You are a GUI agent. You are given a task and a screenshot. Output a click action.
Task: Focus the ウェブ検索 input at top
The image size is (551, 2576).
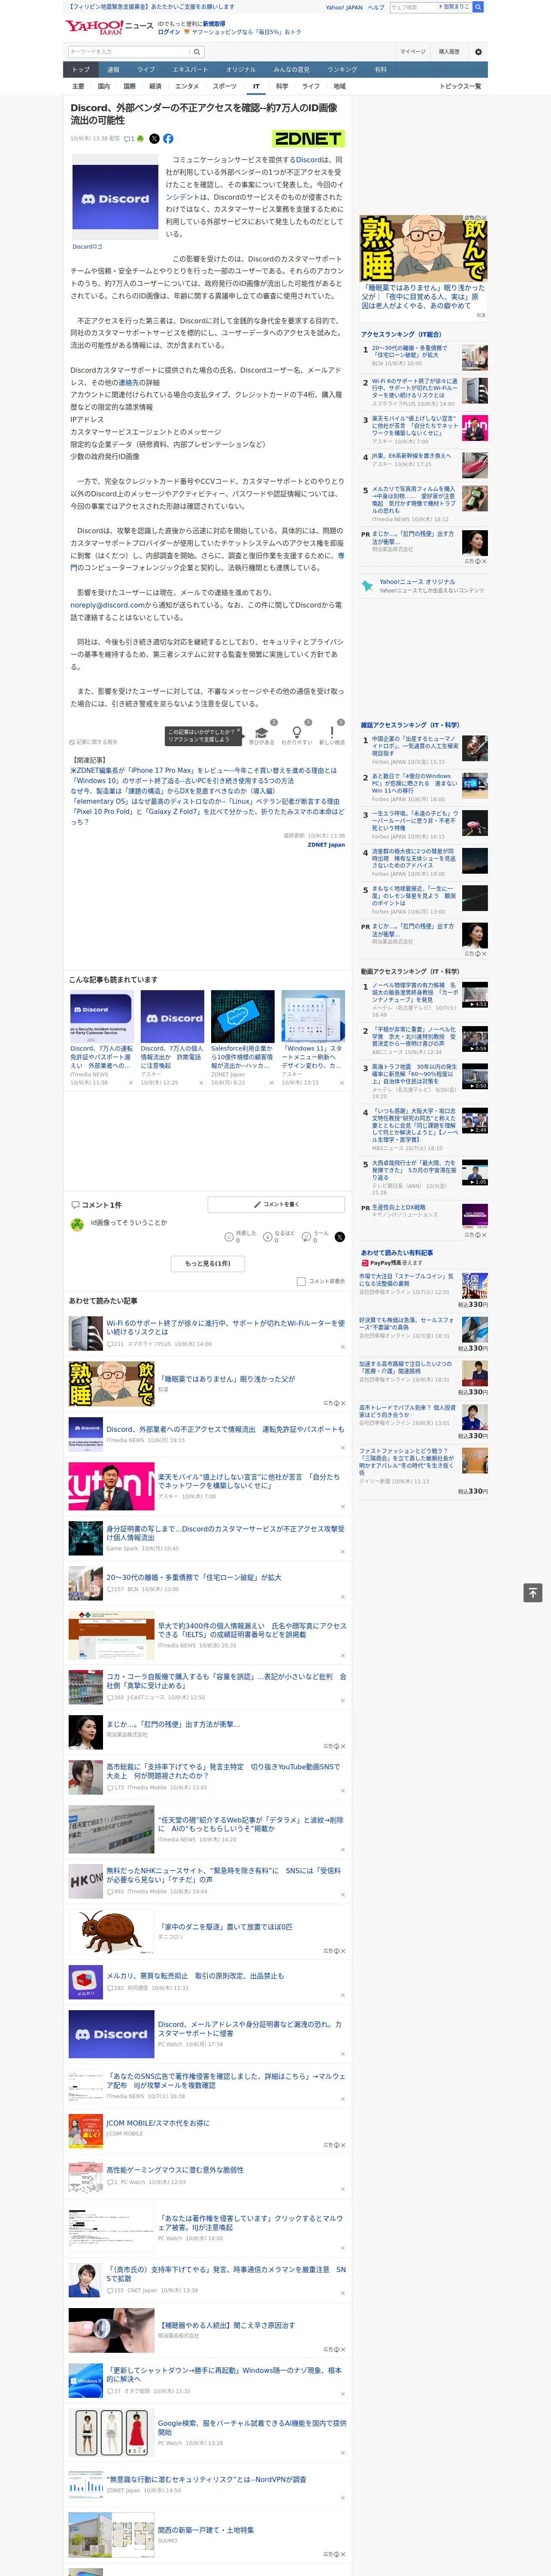(x=412, y=7)
